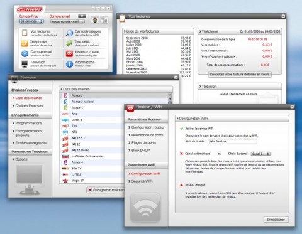Open the blue Compte email @ icon
The width and height of the screenshot is (302, 234).
[25, 53]
